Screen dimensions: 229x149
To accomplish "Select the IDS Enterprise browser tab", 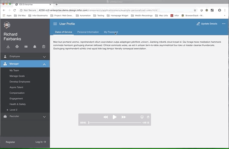I will coord(33,4).
